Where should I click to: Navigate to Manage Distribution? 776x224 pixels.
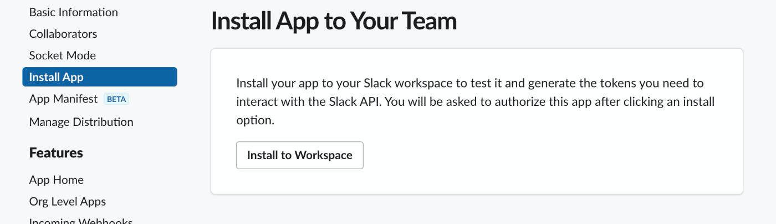pos(81,121)
